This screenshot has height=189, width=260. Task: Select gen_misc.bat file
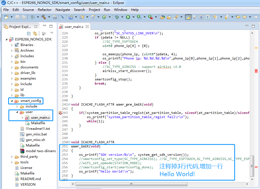[x=36, y=134]
